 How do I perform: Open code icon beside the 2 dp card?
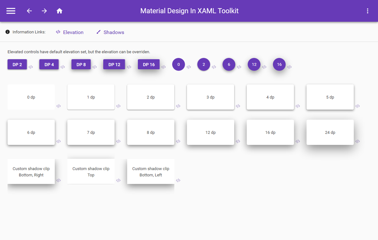178,106
